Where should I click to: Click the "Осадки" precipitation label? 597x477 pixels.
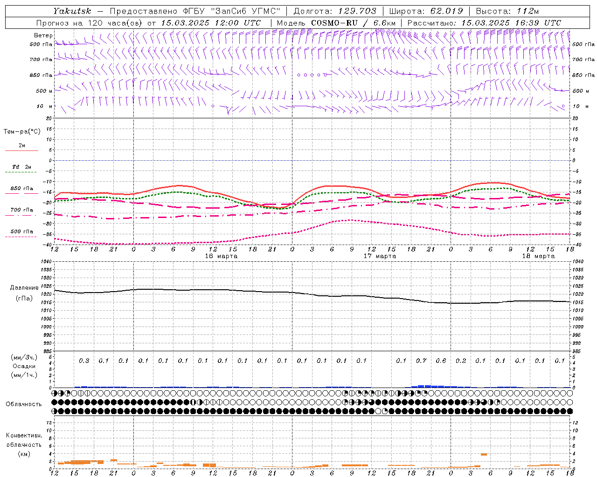pos(24,366)
